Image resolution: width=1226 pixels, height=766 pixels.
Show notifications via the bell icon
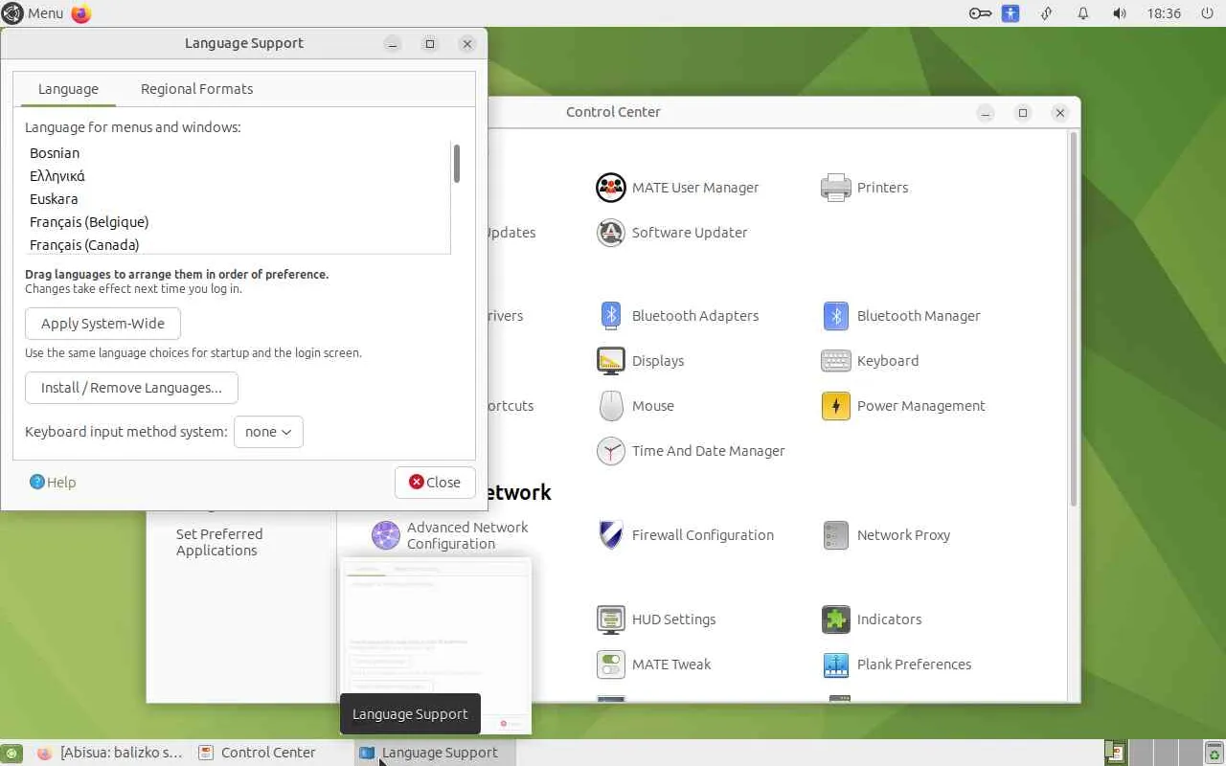click(1083, 13)
